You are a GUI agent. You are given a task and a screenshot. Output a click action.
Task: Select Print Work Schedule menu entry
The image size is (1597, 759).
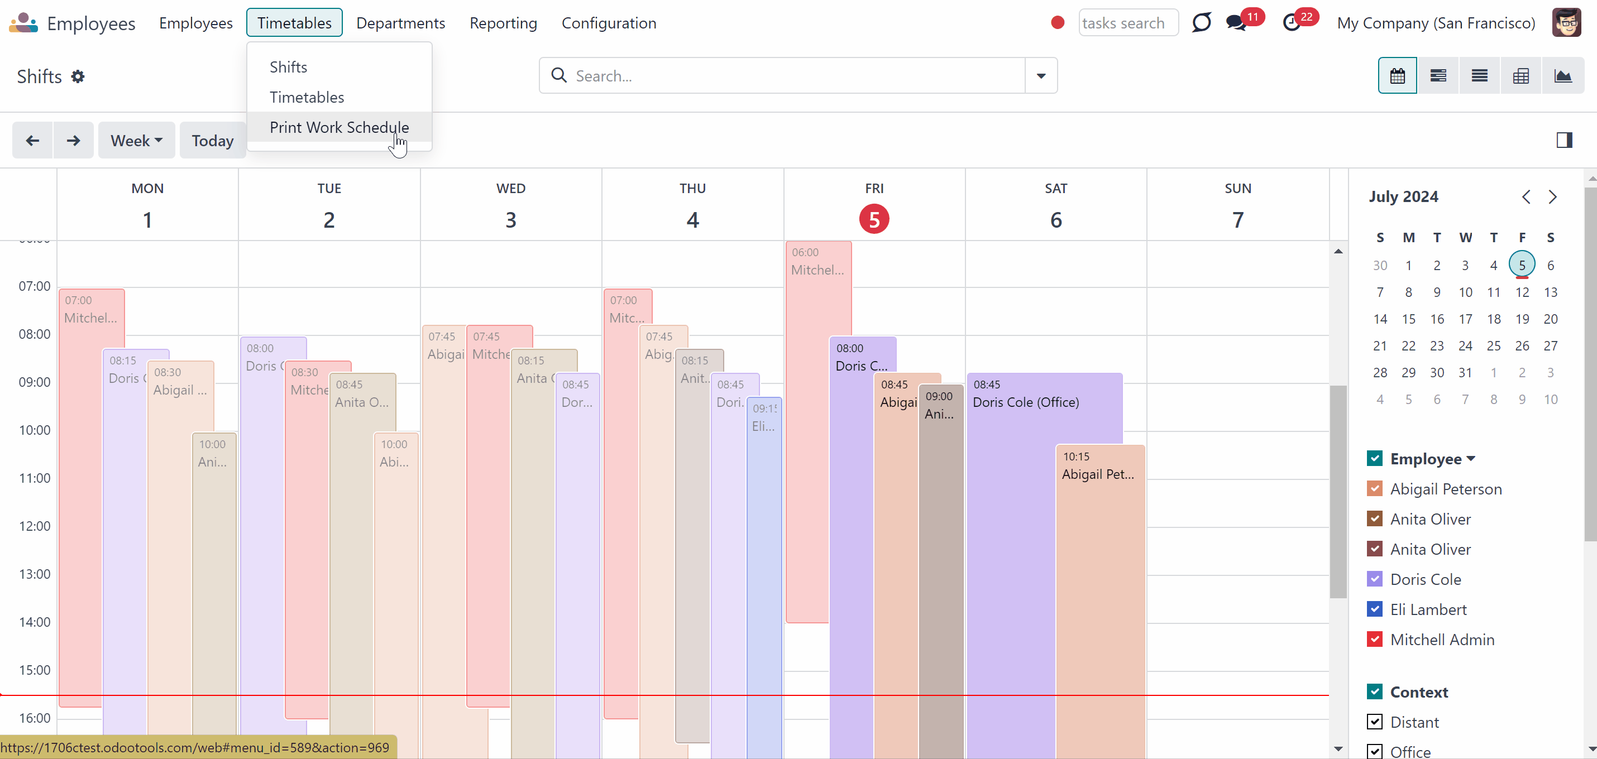tap(339, 127)
